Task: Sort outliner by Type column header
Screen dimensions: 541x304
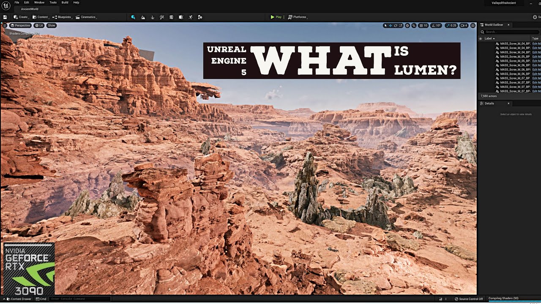Action: pyautogui.click(x=535, y=38)
